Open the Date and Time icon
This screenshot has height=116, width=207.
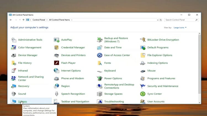pos(100,47)
